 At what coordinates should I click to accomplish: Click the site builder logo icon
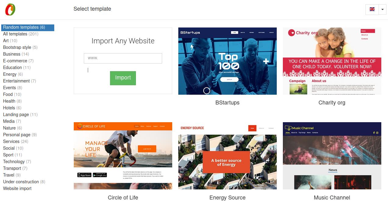pos(10,9)
